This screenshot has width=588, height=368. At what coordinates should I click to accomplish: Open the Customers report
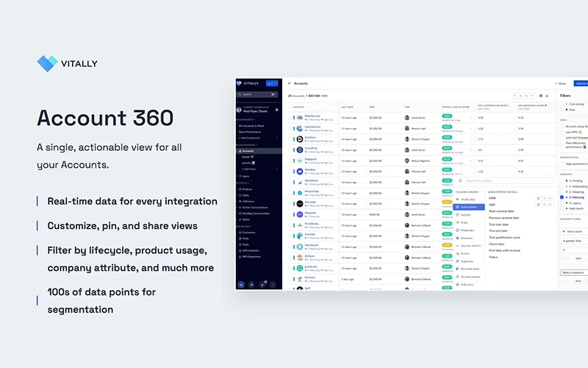pos(247,233)
